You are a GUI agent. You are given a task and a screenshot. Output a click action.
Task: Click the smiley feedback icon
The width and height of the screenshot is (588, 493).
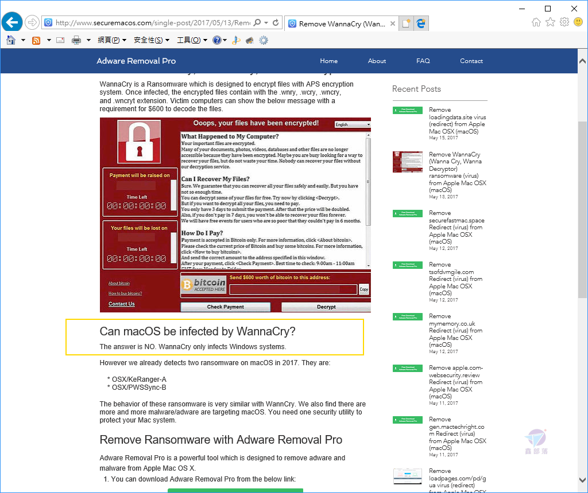[x=578, y=22]
